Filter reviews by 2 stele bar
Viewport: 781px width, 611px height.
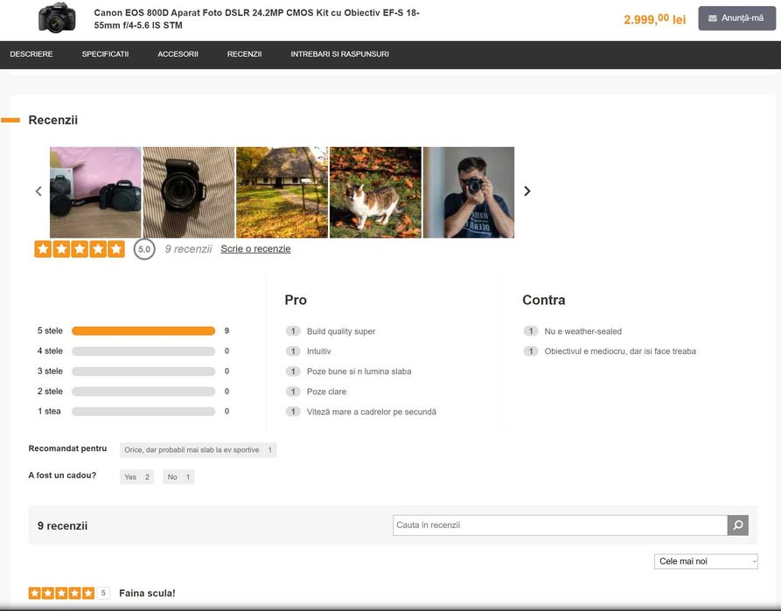(143, 392)
